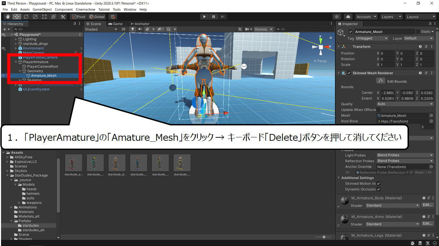Toggle scene lighting bulb icon
This screenshot has width=439, height=246.
coord(132,29)
